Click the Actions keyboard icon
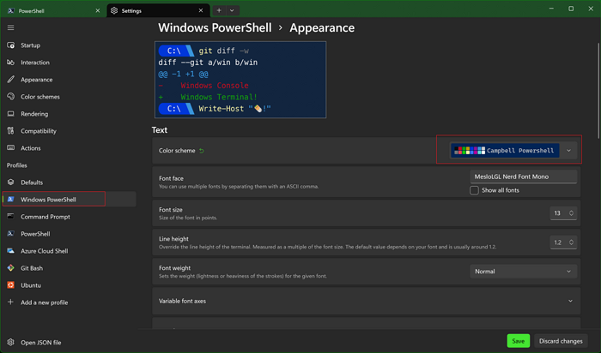The height and width of the screenshot is (353, 601). 10,147
